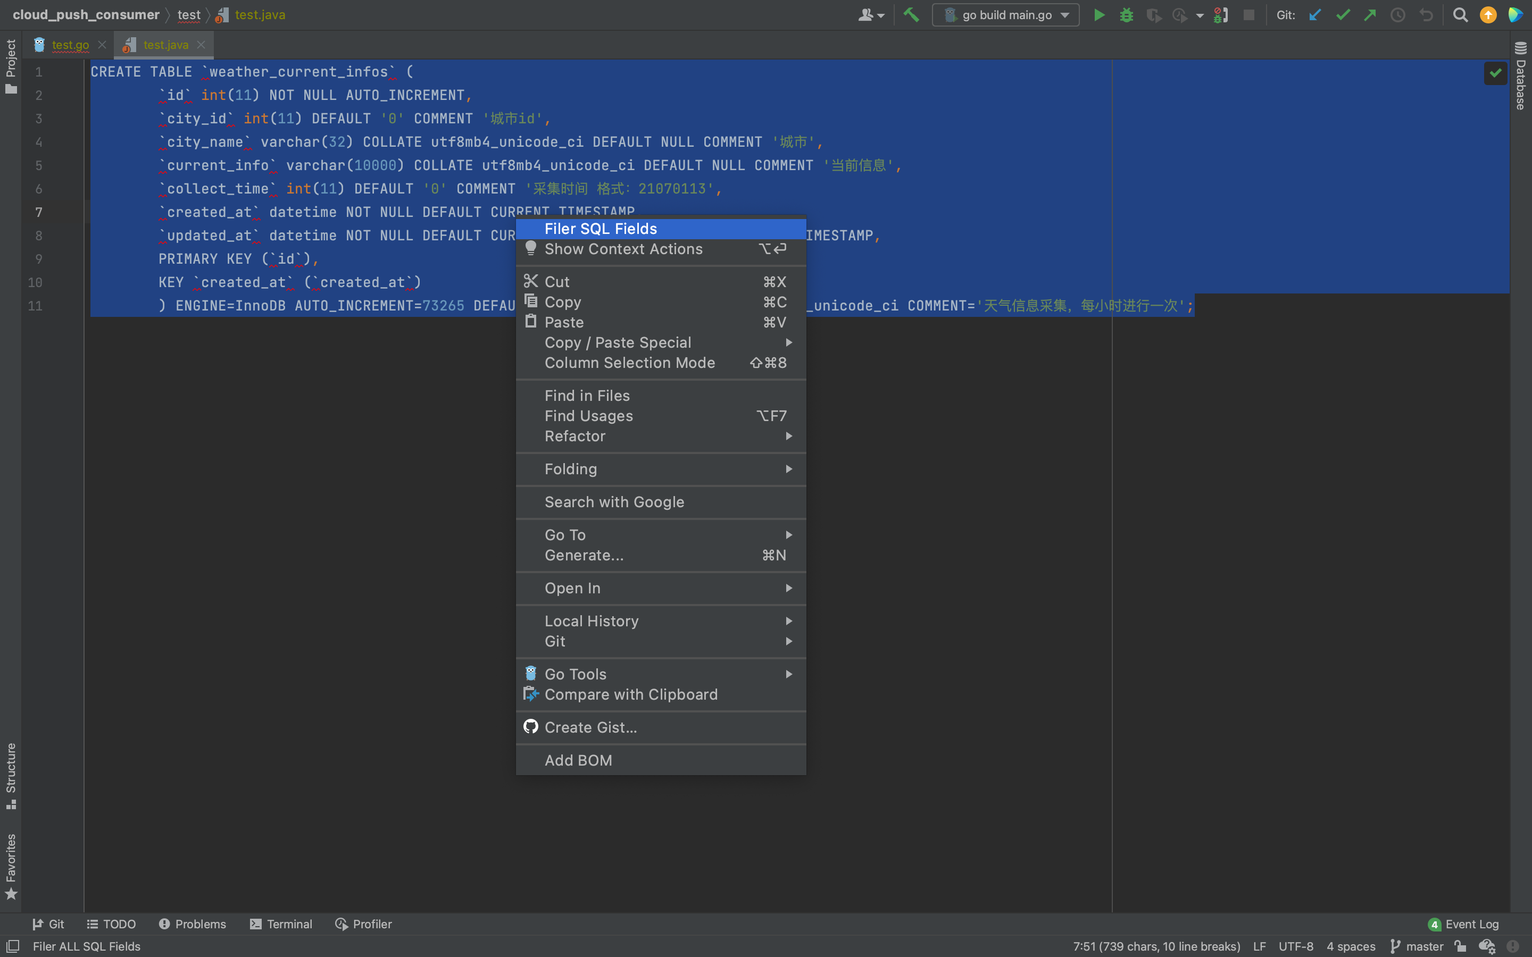Toggle the Database side panel
The width and height of the screenshot is (1532, 957).
click(1521, 76)
